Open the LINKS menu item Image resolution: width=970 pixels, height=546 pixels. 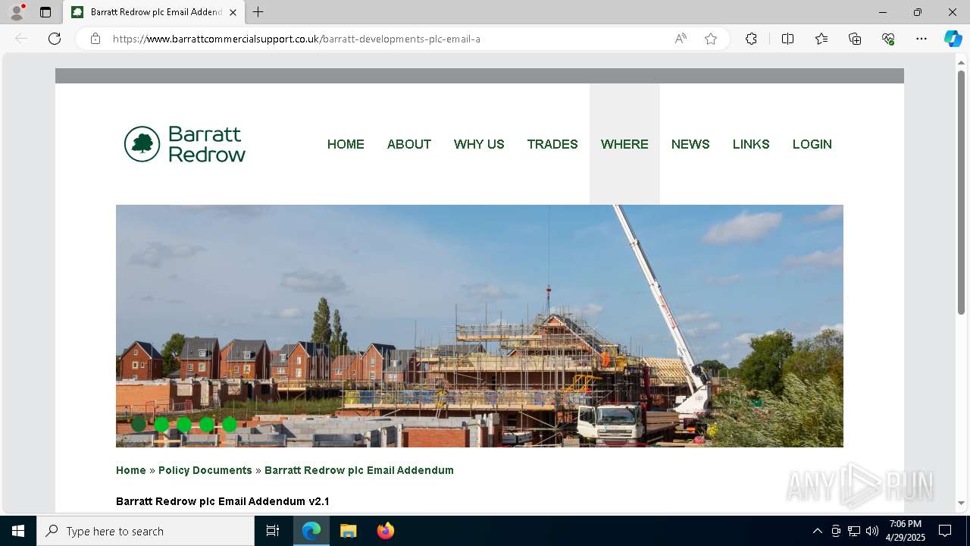[x=751, y=144]
